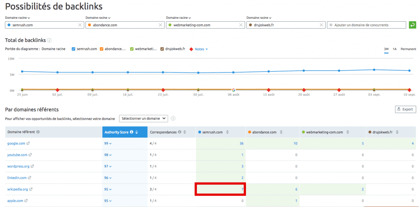419x207 pixels.
Task: Click abondance.com backlinks count 10 for google.com
Action: 295,143
